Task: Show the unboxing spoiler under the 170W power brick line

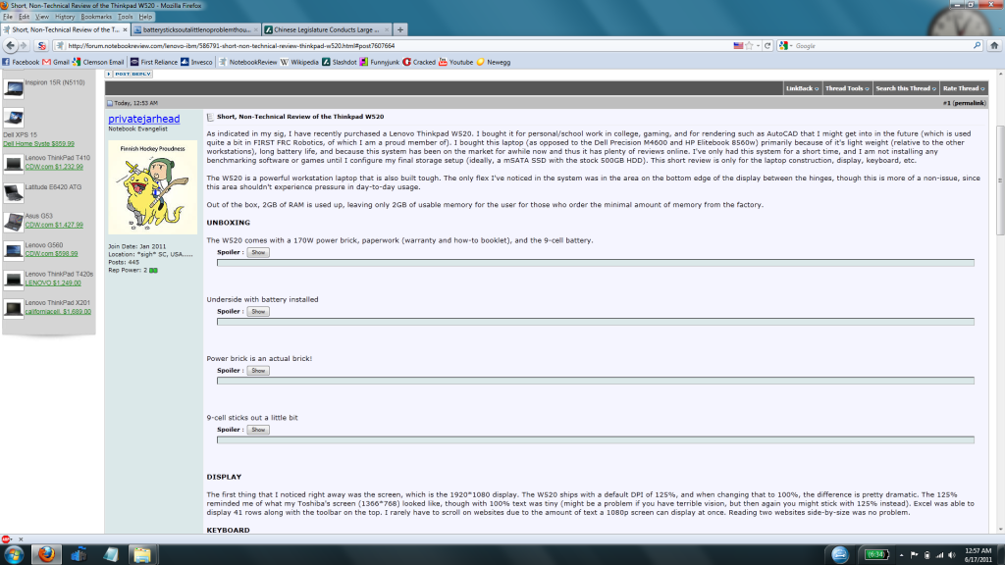Action: pos(258,252)
